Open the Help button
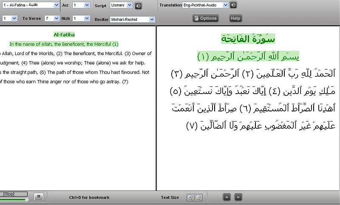The width and height of the screenshot is (340, 205). (x=235, y=19)
